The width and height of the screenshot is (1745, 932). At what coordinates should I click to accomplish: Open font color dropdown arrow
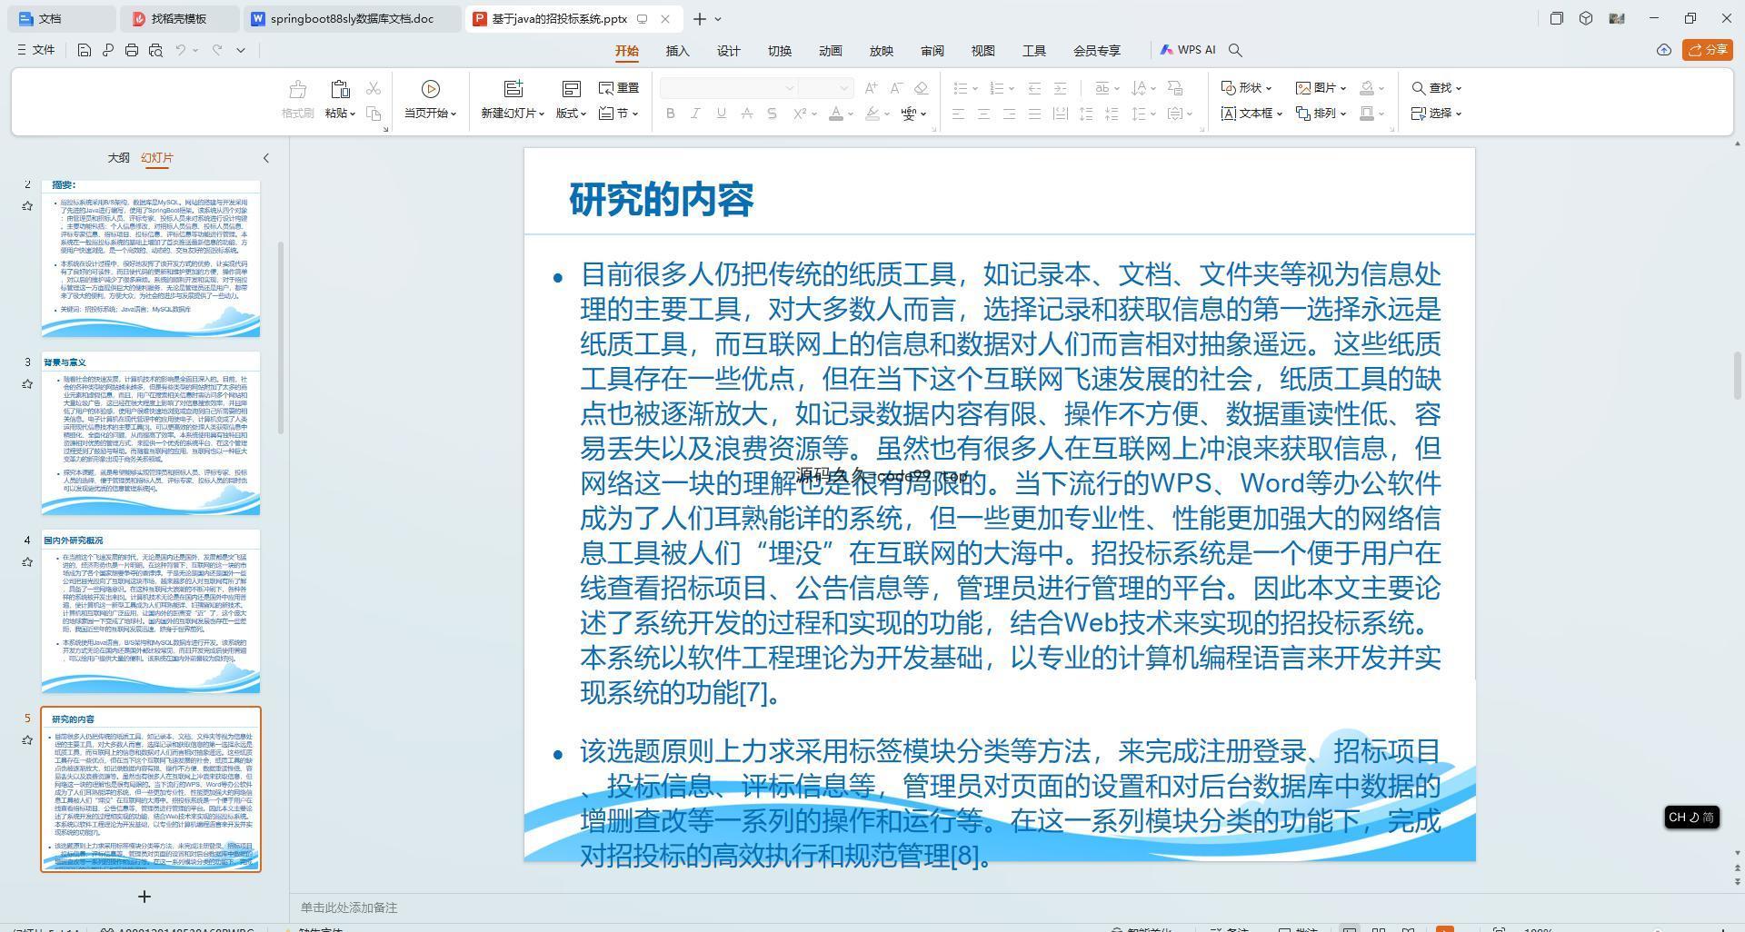click(851, 114)
